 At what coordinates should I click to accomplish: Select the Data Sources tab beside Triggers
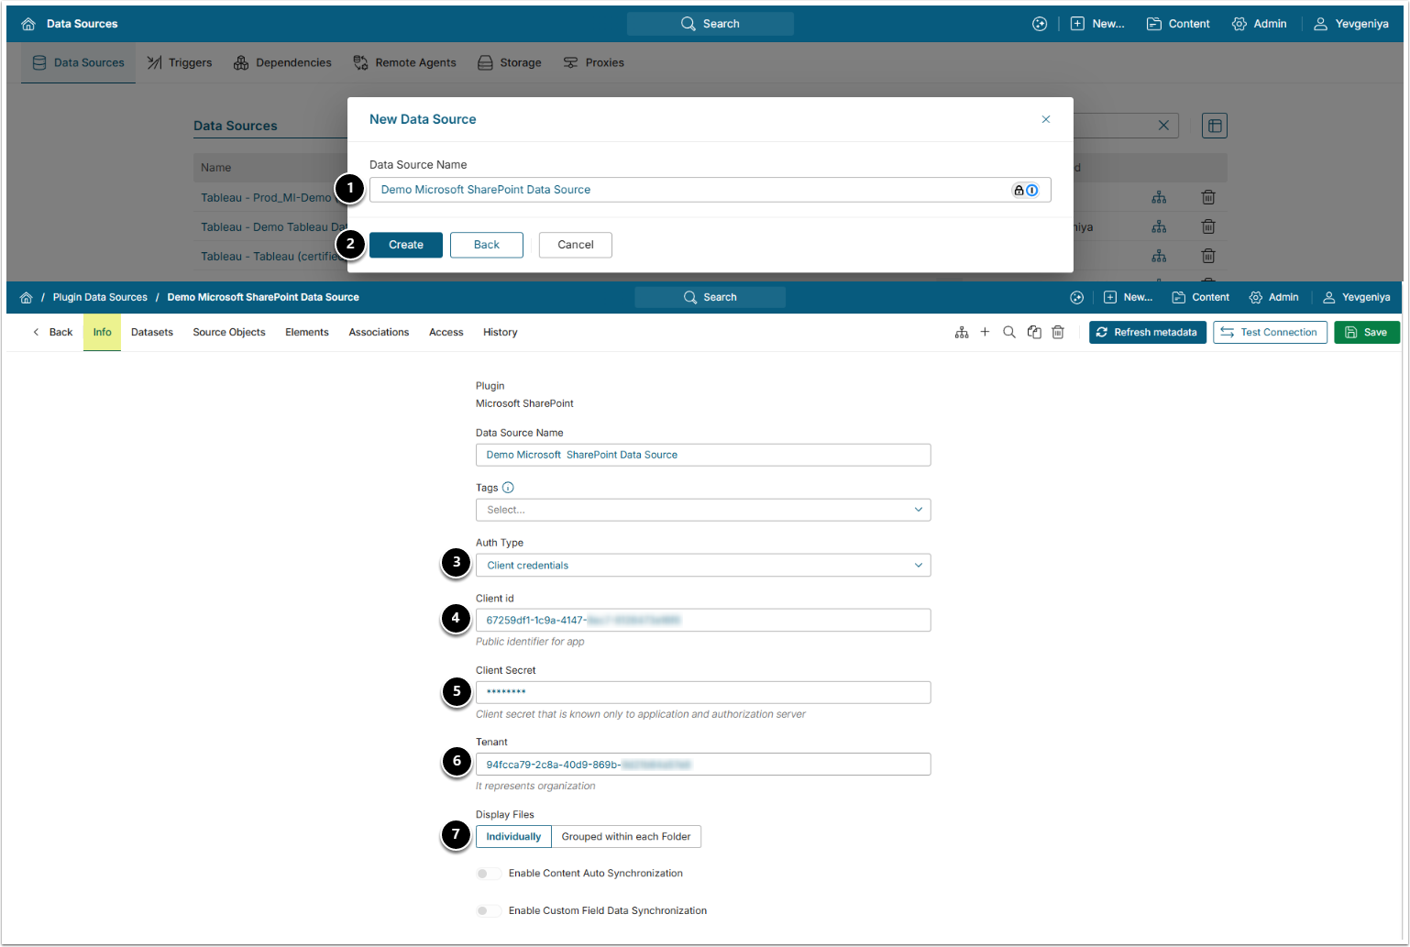(x=78, y=62)
